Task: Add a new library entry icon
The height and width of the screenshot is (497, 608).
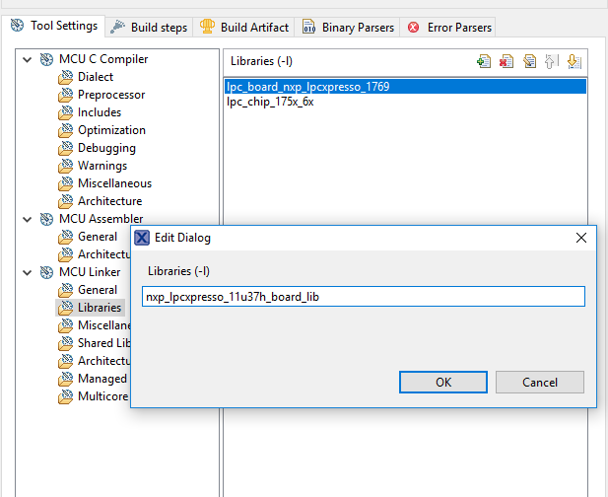Action: pos(484,61)
